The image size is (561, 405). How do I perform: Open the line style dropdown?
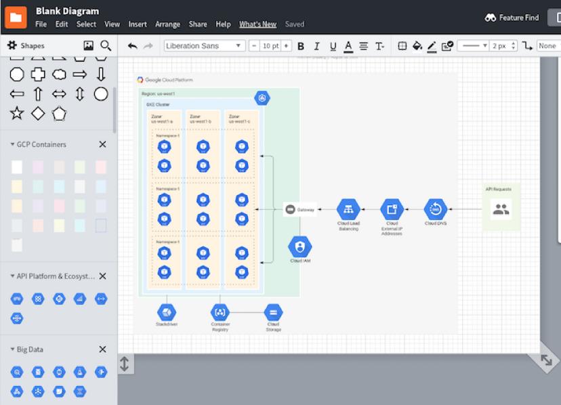[x=472, y=46]
